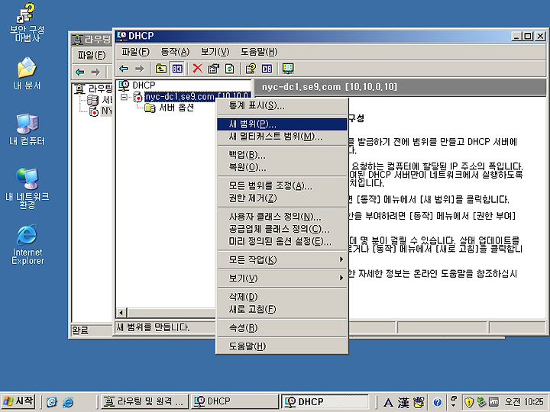
Task: Open the DHCP View (보기) menu
Action: [x=215, y=52]
